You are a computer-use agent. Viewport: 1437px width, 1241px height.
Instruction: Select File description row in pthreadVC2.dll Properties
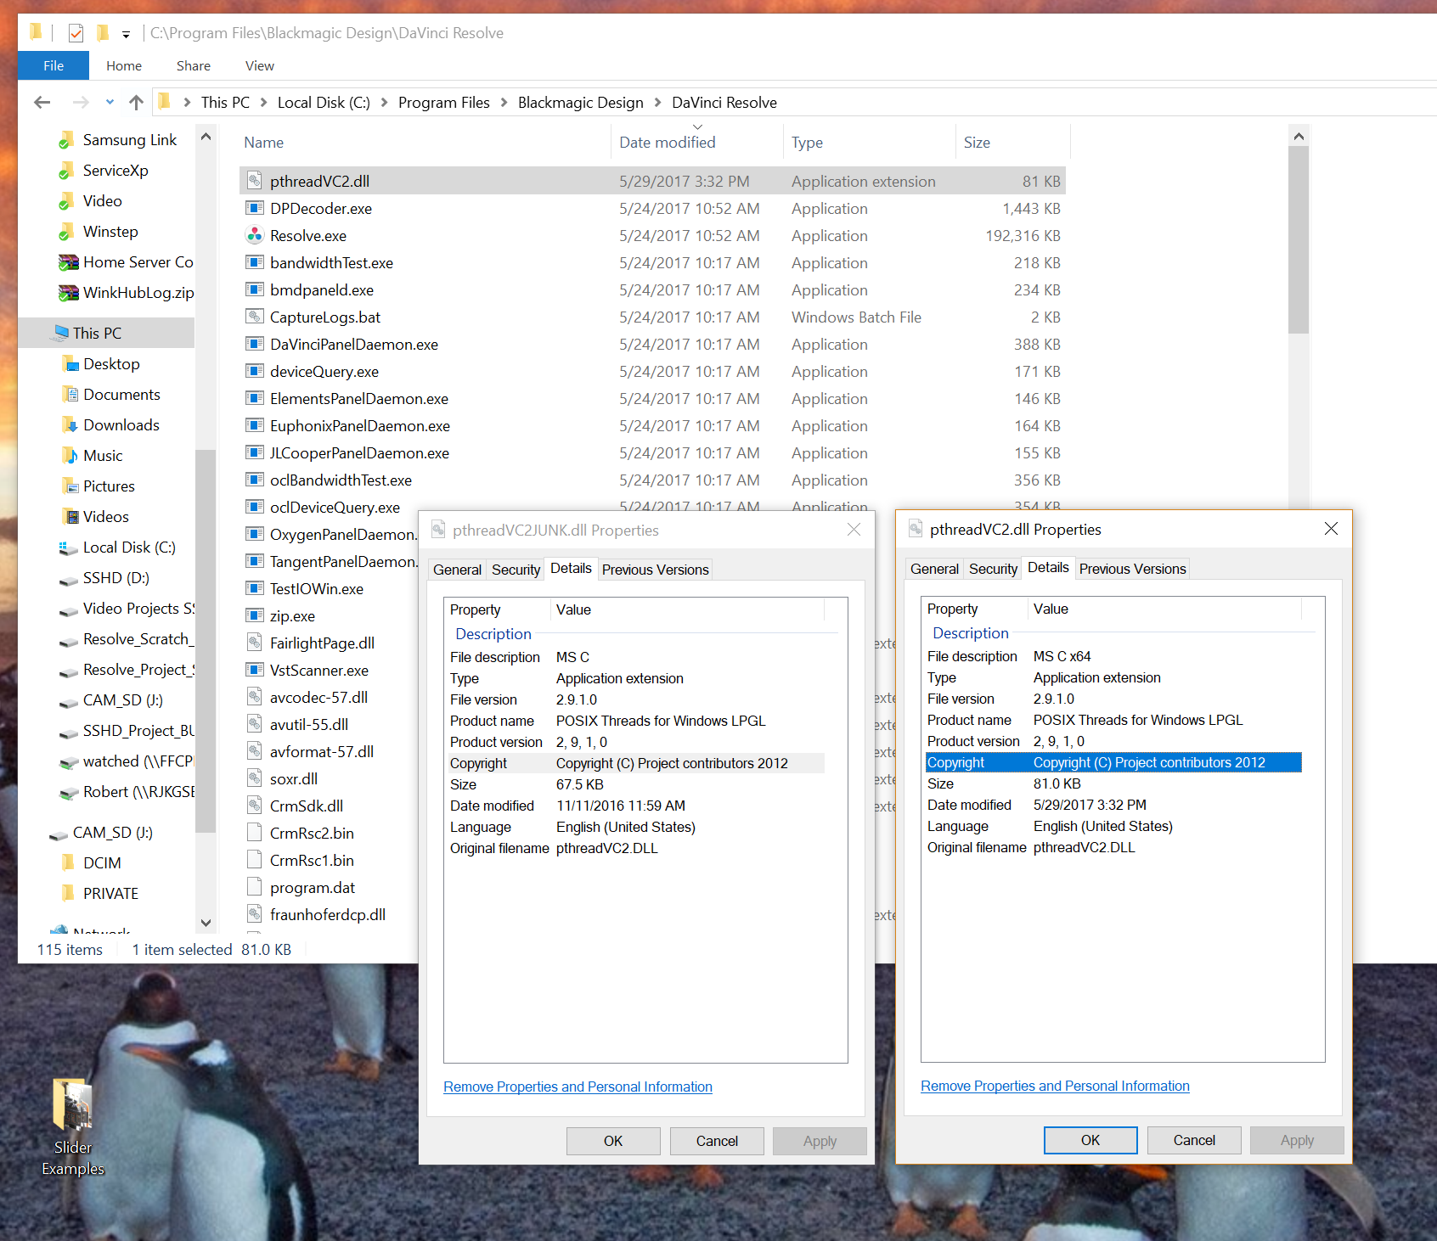[1113, 656]
